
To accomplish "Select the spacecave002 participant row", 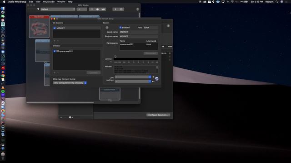I will [139, 44].
